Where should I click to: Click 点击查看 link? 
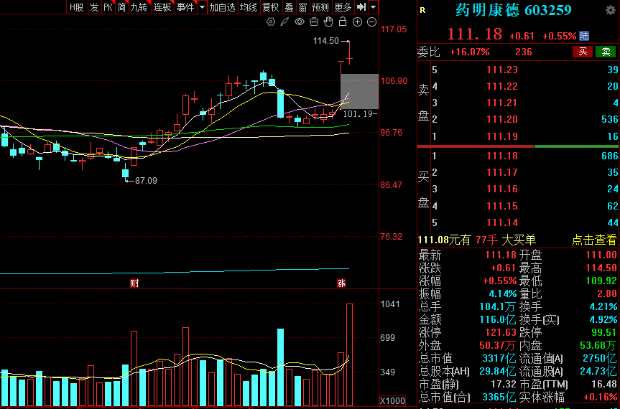pos(594,240)
